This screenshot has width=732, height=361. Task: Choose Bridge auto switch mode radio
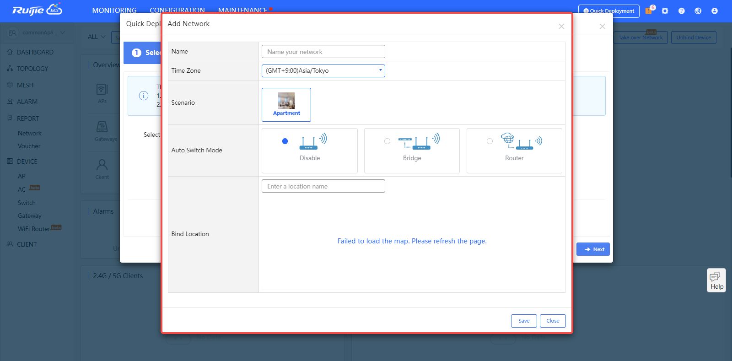tap(387, 141)
